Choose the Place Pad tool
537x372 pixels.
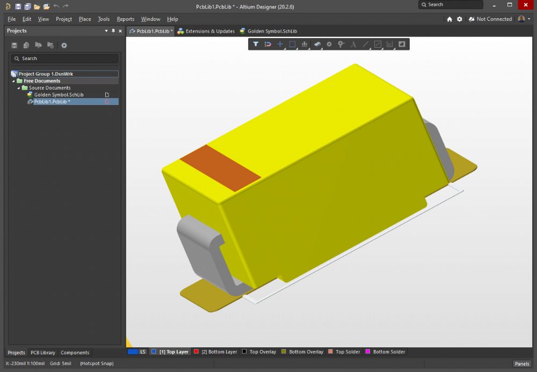tap(329, 44)
